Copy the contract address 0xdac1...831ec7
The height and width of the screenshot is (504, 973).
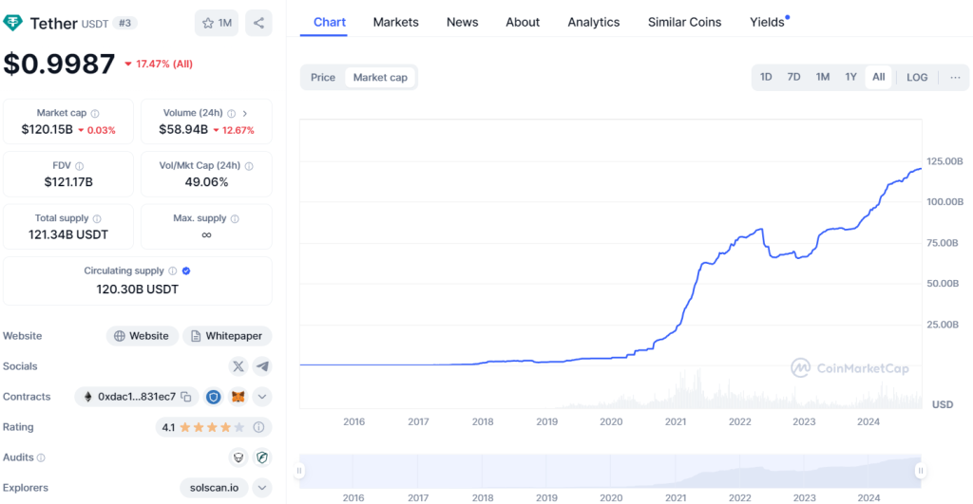coord(186,397)
